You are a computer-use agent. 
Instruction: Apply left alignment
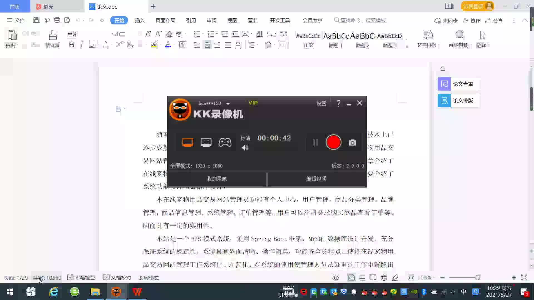point(197,45)
